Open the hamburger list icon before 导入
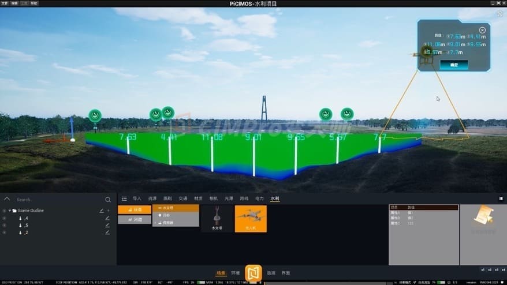 pyautogui.click(x=124, y=198)
